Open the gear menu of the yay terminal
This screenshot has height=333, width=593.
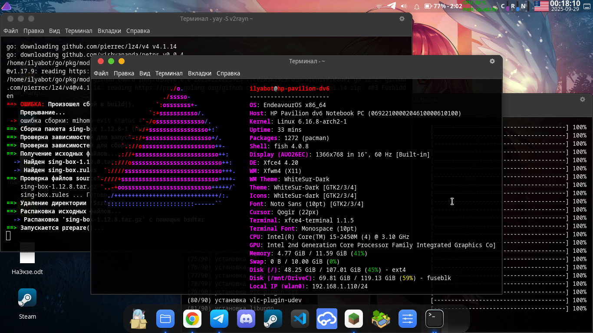(x=402, y=19)
